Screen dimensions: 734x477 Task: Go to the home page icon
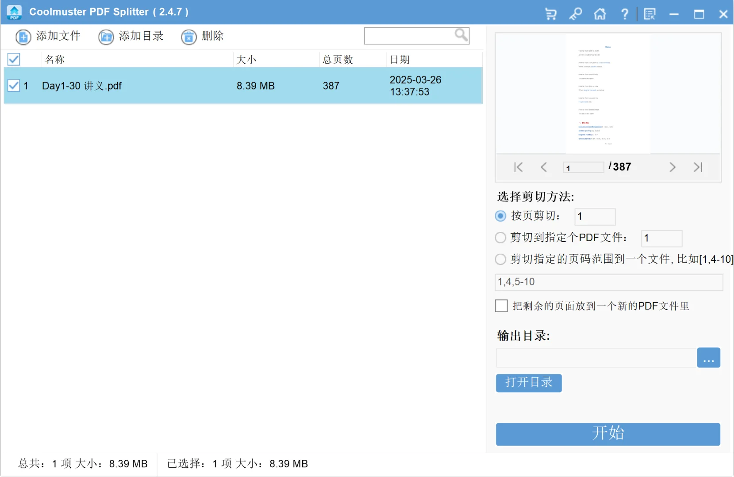(x=600, y=14)
